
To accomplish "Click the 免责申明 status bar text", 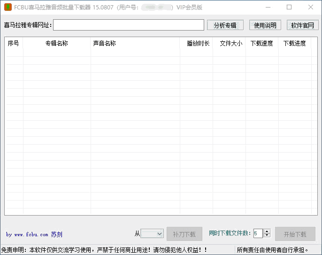I will coord(104,250).
